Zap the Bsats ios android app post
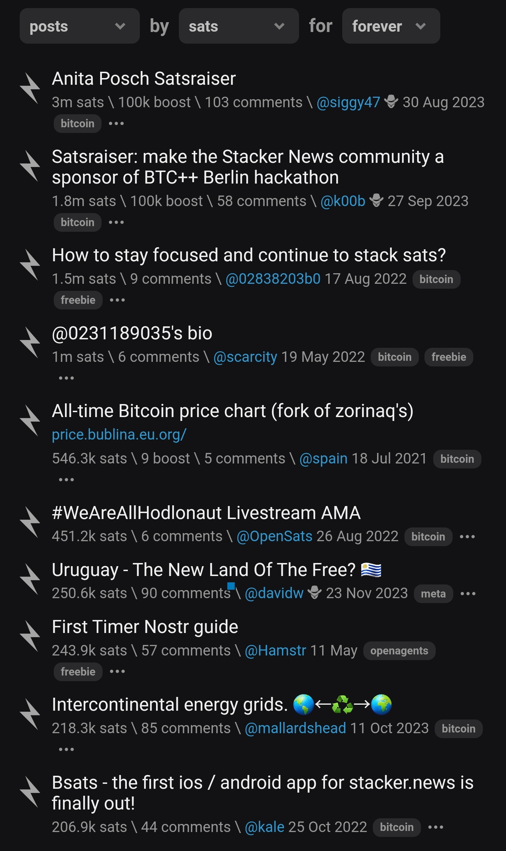506x851 pixels. 30,792
